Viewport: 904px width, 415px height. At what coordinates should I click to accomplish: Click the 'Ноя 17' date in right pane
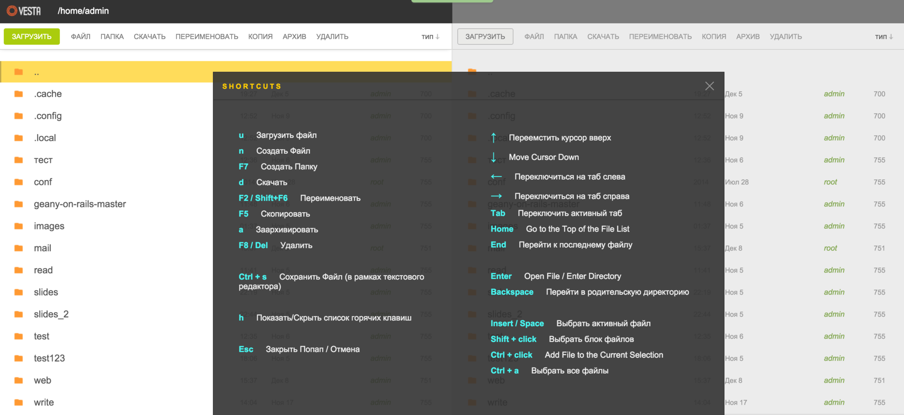[736, 402]
